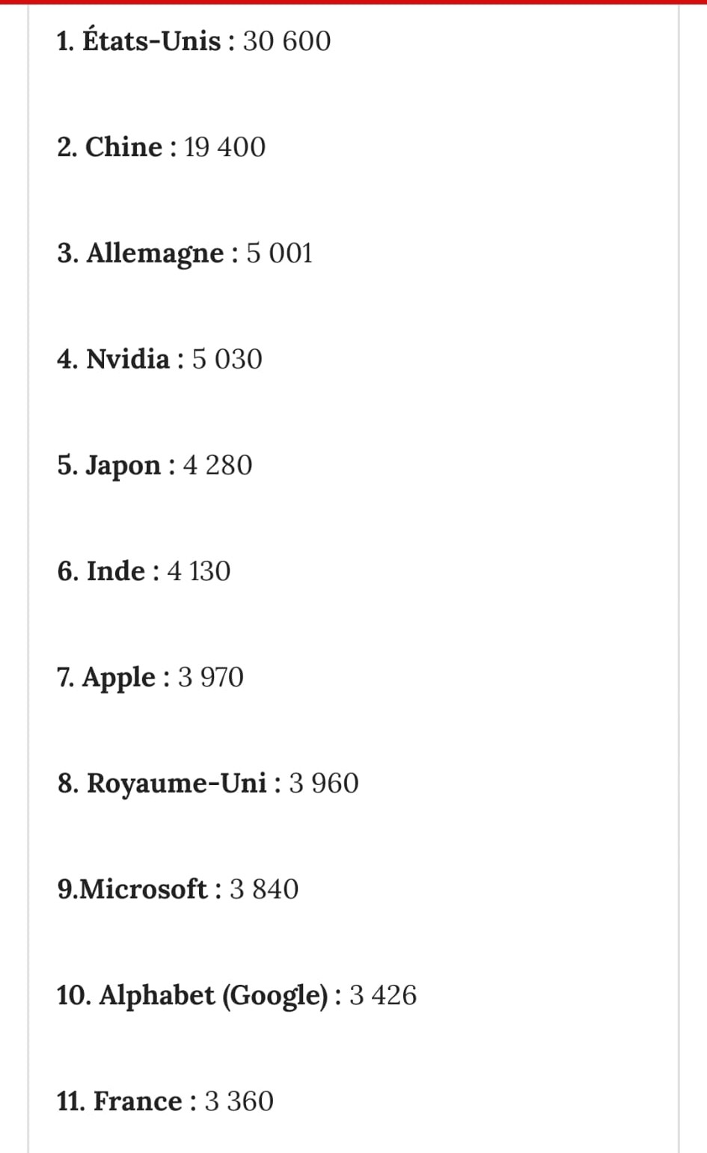Screen dimensions: 707x1153
Task: Tap the Japon list entry
Action: (x=123, y=466)
